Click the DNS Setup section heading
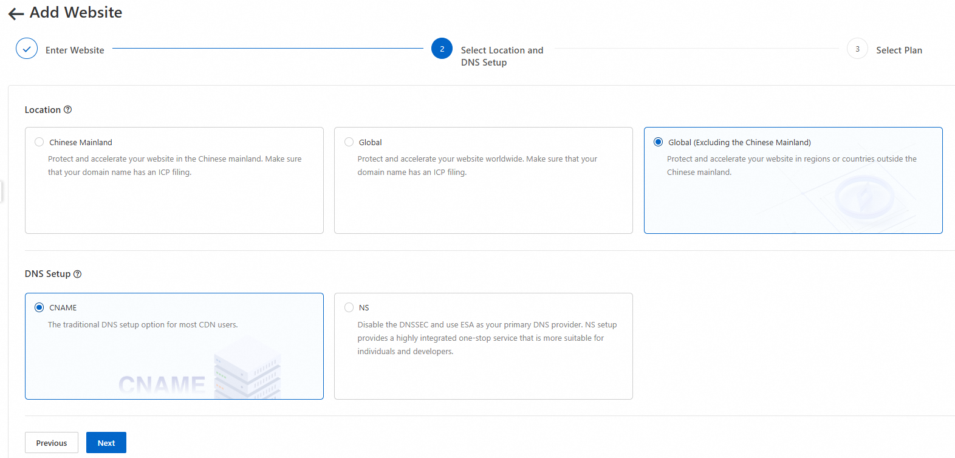This screenshot has height=458, width=955. (x=47, y=274)
